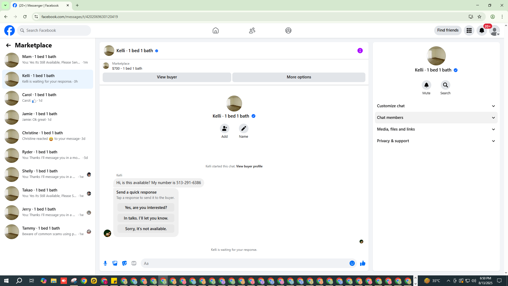Screen dimensions: 508x286
Task: Click the View buyer button
Action: click(167, 77)
